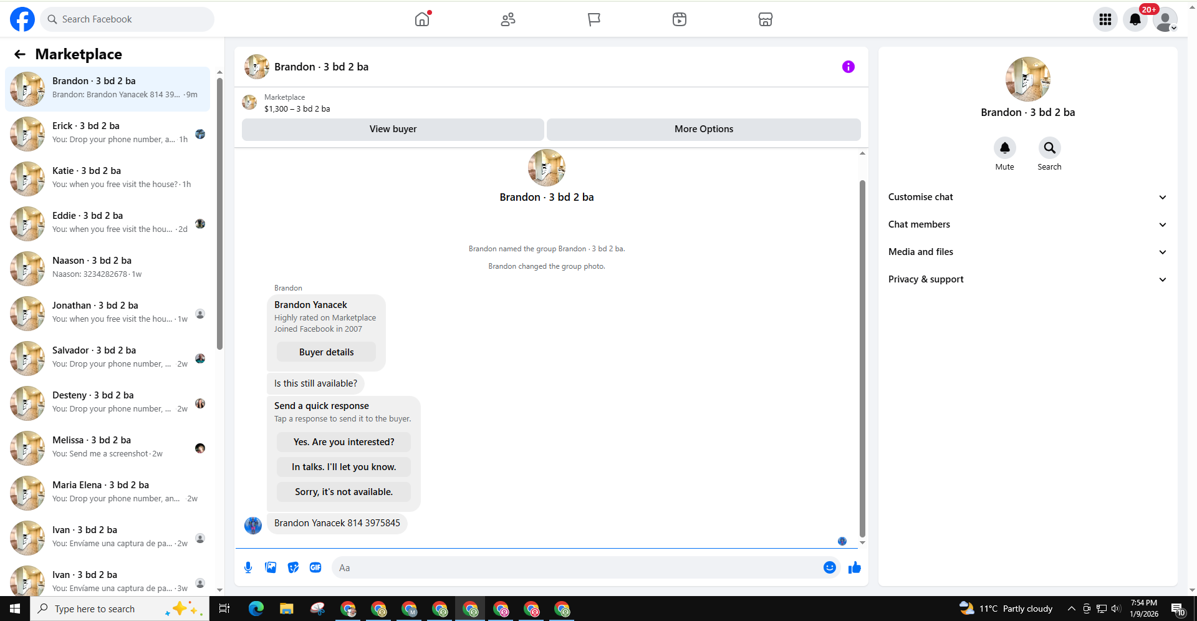Send quick reply Sorry, it's not available.
This screenshot has height=621, width=1197.
tap(344, 492)
